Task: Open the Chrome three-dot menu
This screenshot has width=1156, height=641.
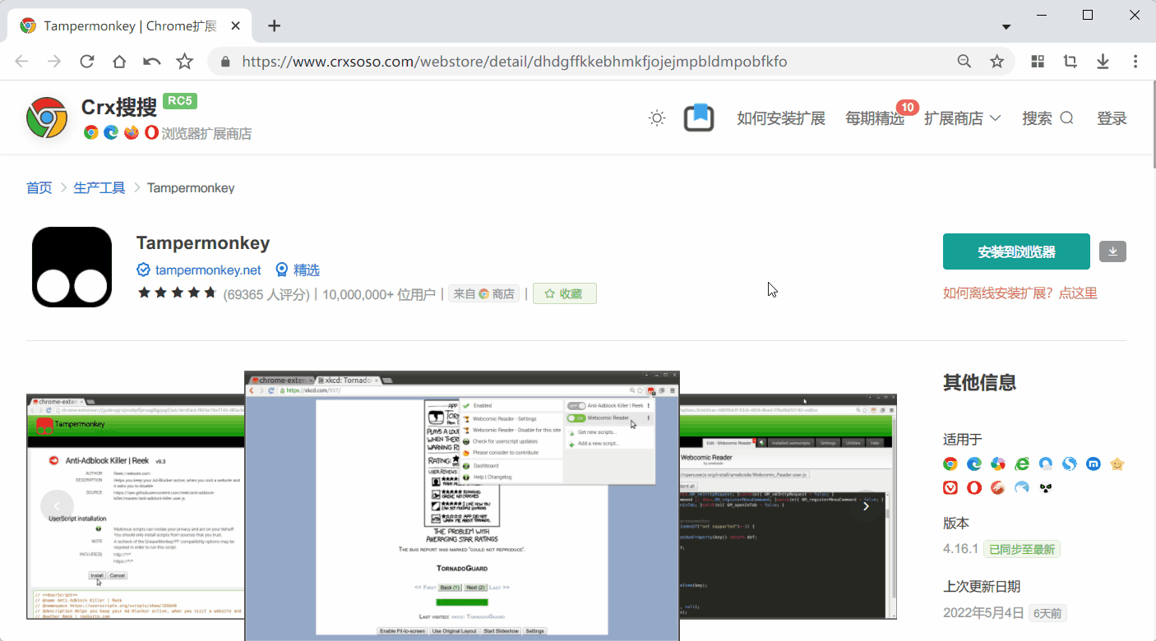Action: [1135, 62]
